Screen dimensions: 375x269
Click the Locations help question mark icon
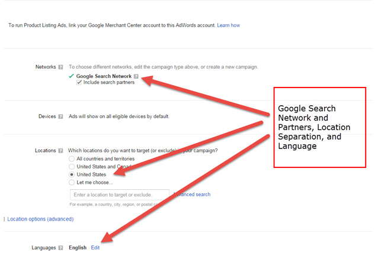pos(60,151)
